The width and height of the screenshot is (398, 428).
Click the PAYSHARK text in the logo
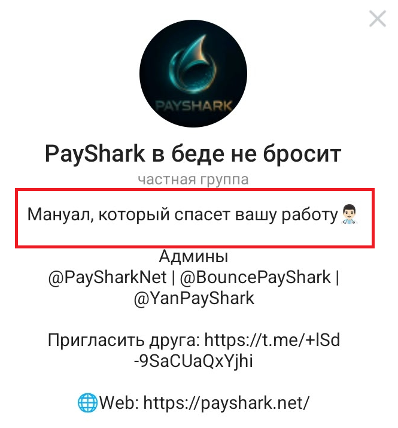[x=193, y=105]
